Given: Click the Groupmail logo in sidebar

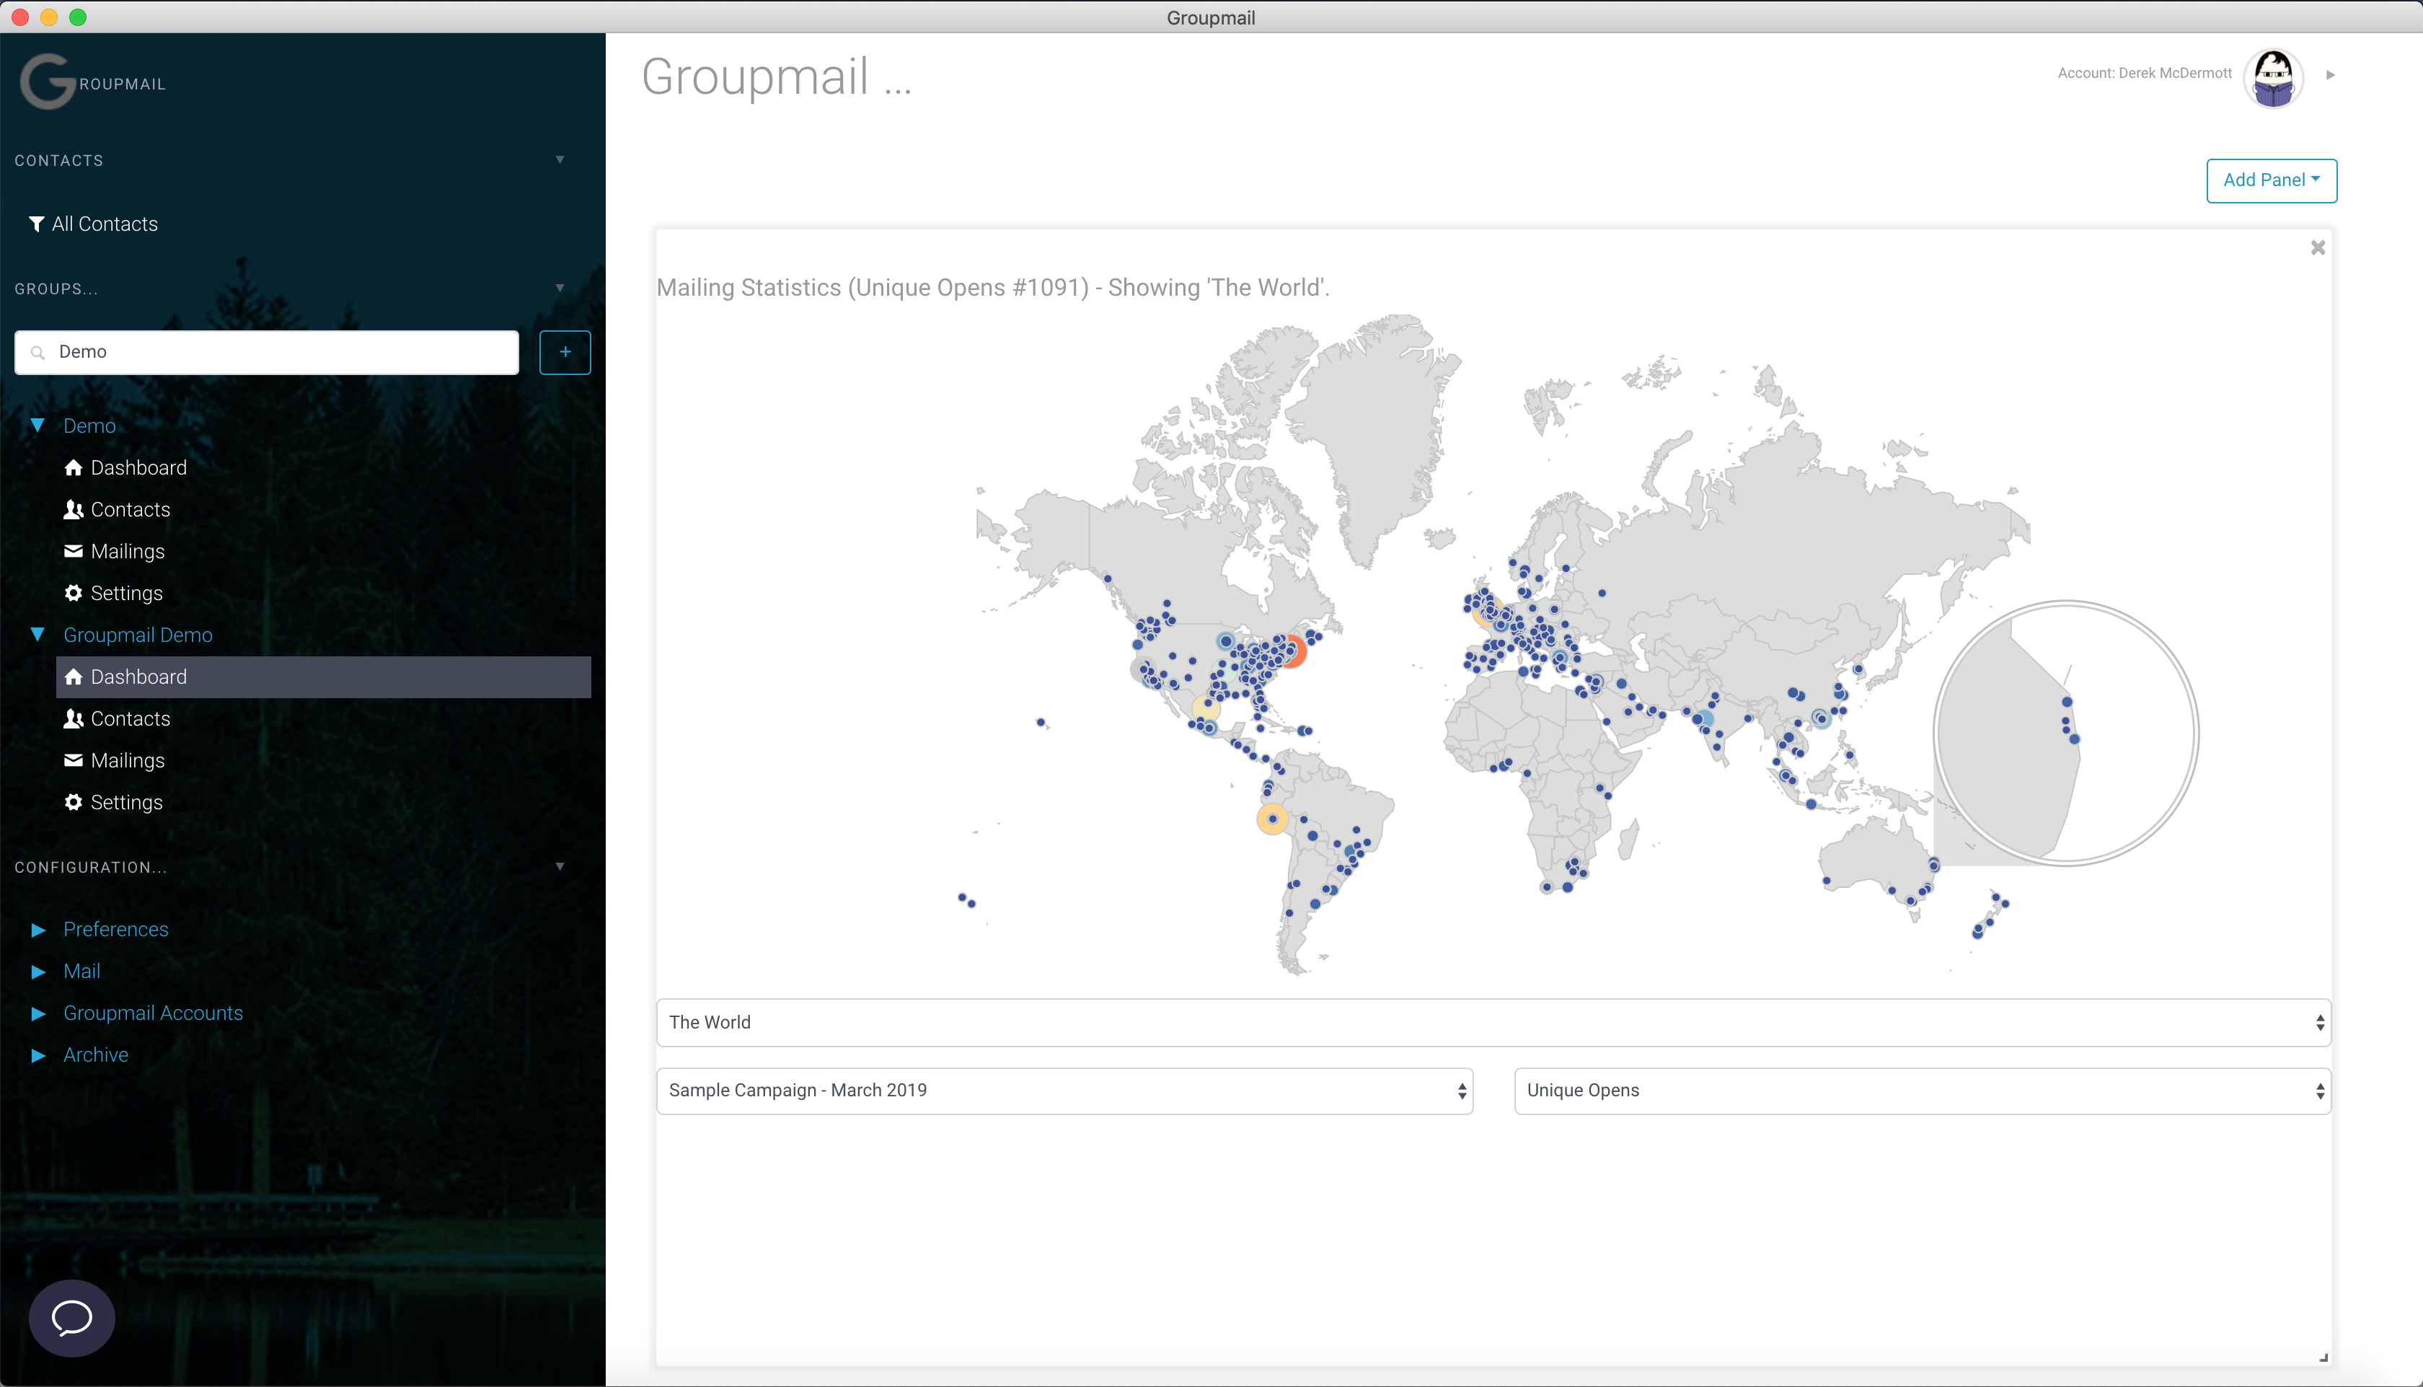Looking at the screenshot, I should tap(92, 82).
